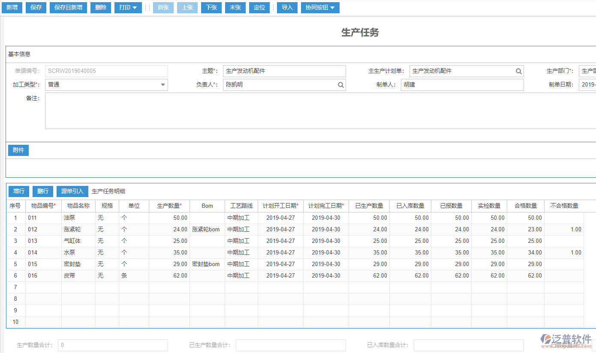The image size is (596, 353).
Task: Click the 附件 button
Action: (x=18, y=150)
